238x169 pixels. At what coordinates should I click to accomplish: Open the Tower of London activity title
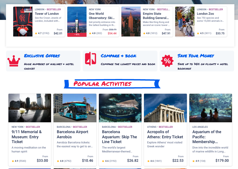pos(47,14)
